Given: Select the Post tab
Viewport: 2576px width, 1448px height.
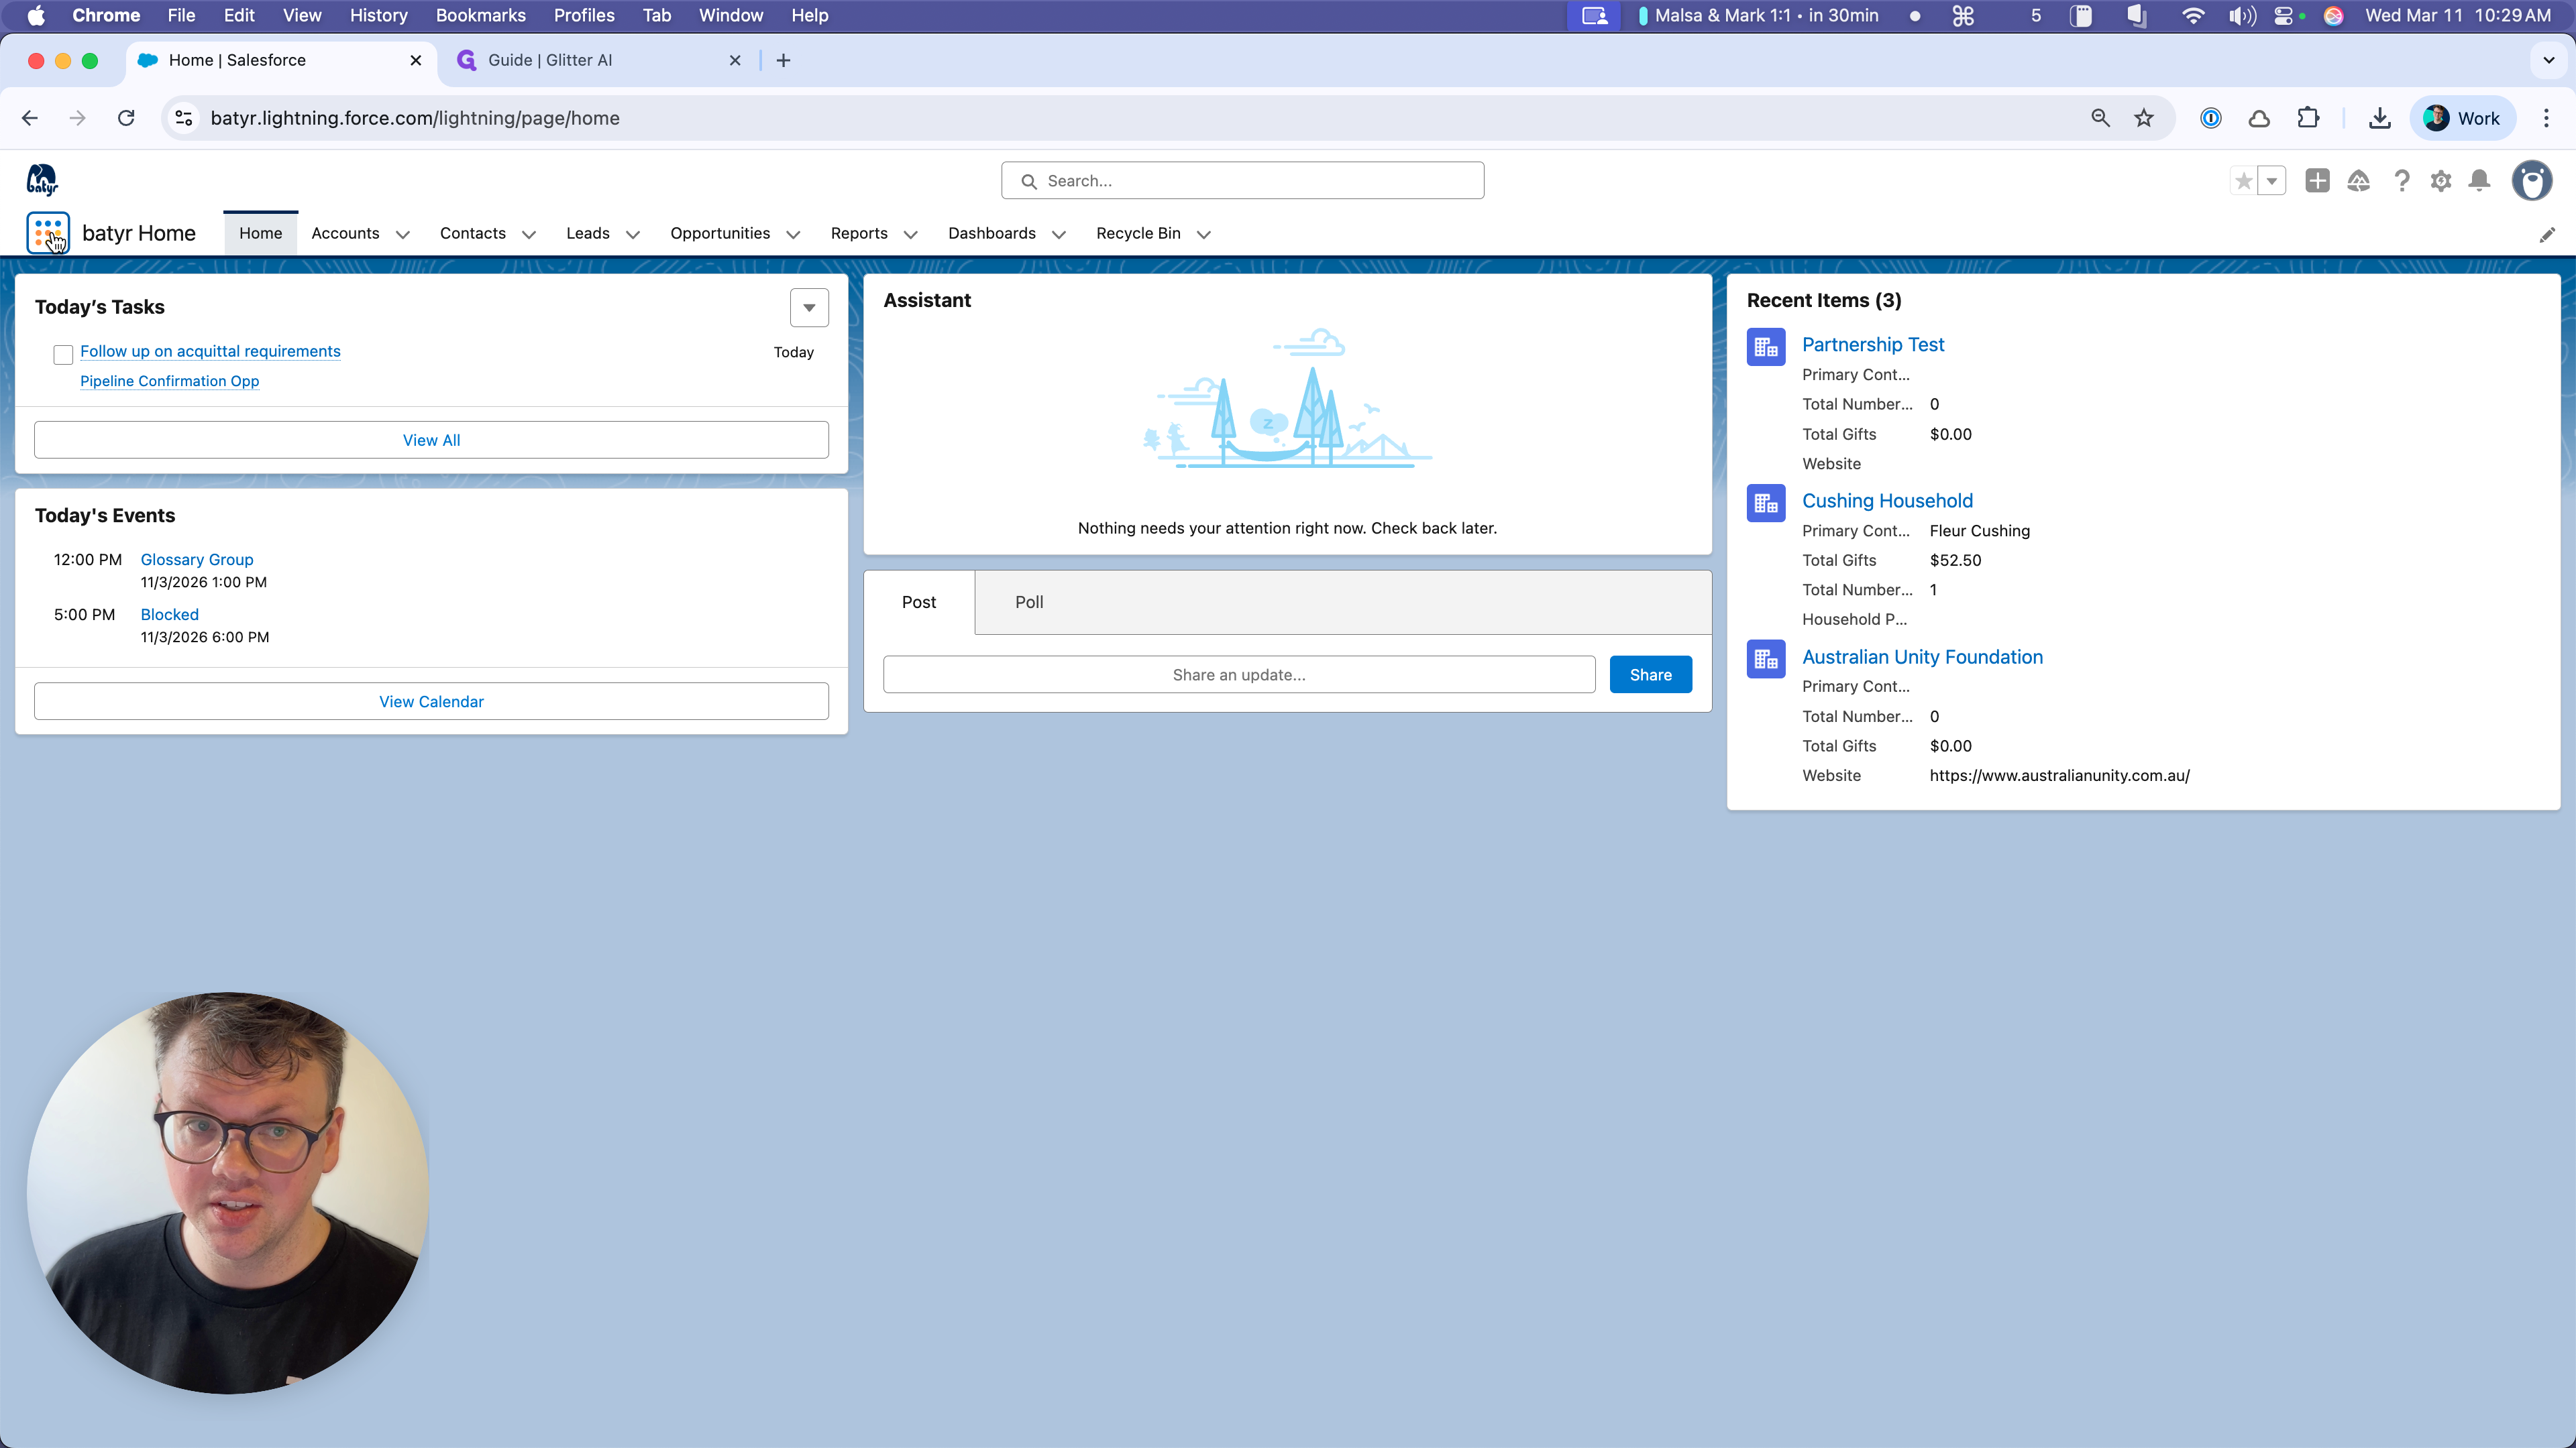Looking at the screenshot, I should tap(919, 601).
